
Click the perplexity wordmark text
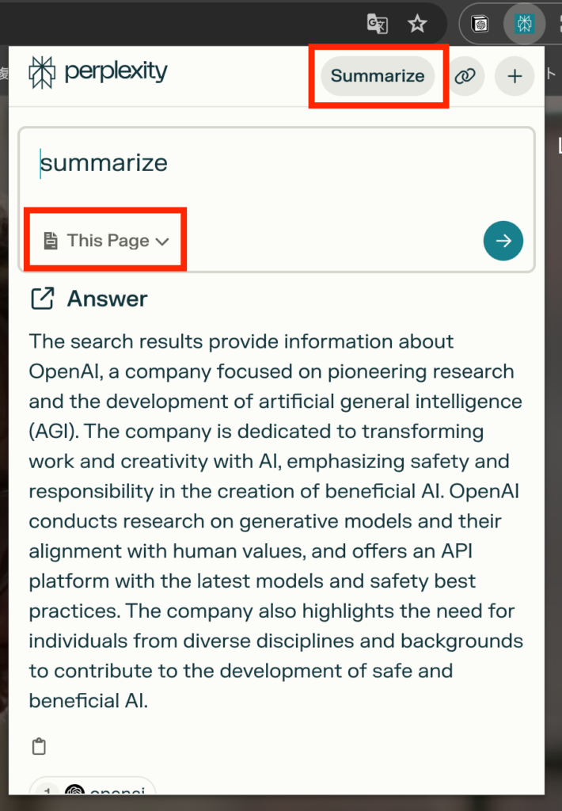[x=116, y=72]
